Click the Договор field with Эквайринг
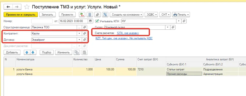246x96 pixels. (54, 40)
